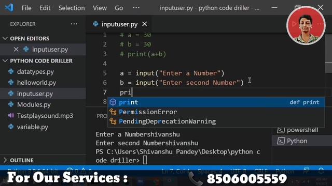Choose PendingDeprecationWarning from suggestions
Image resolution: width=332 pixels, height=186 pixels.
[x=216, y=121]
